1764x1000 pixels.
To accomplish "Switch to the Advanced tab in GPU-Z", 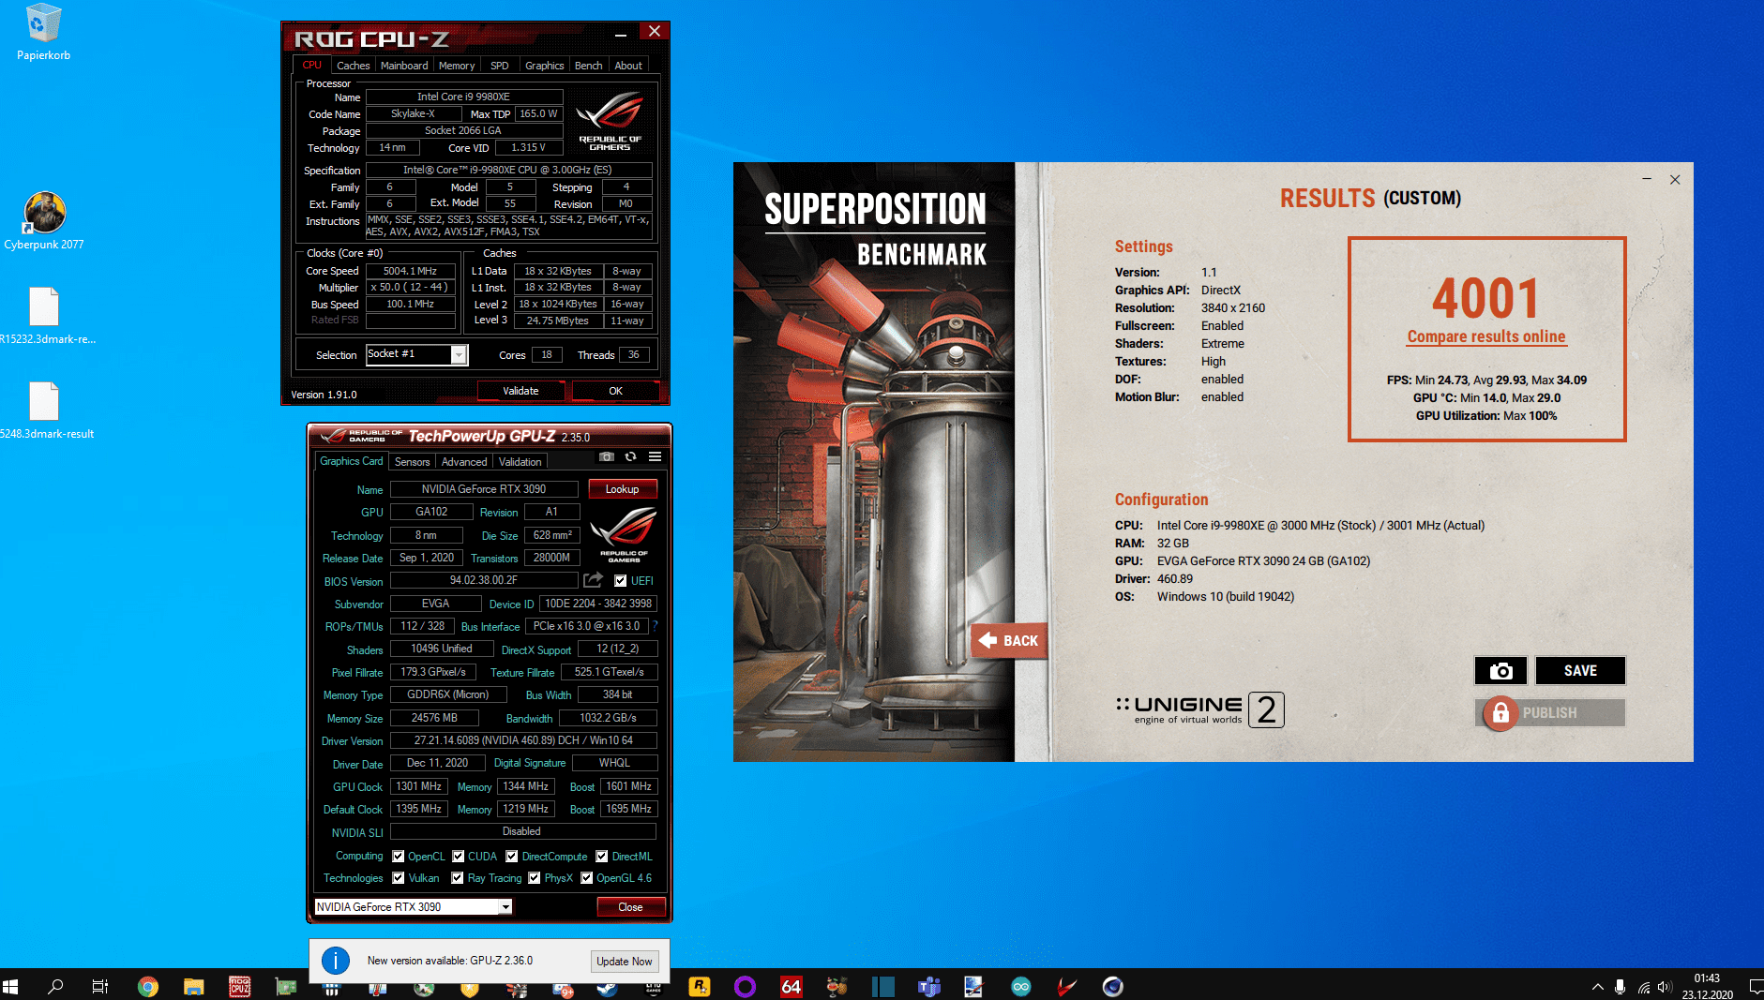I will point(464,462).
